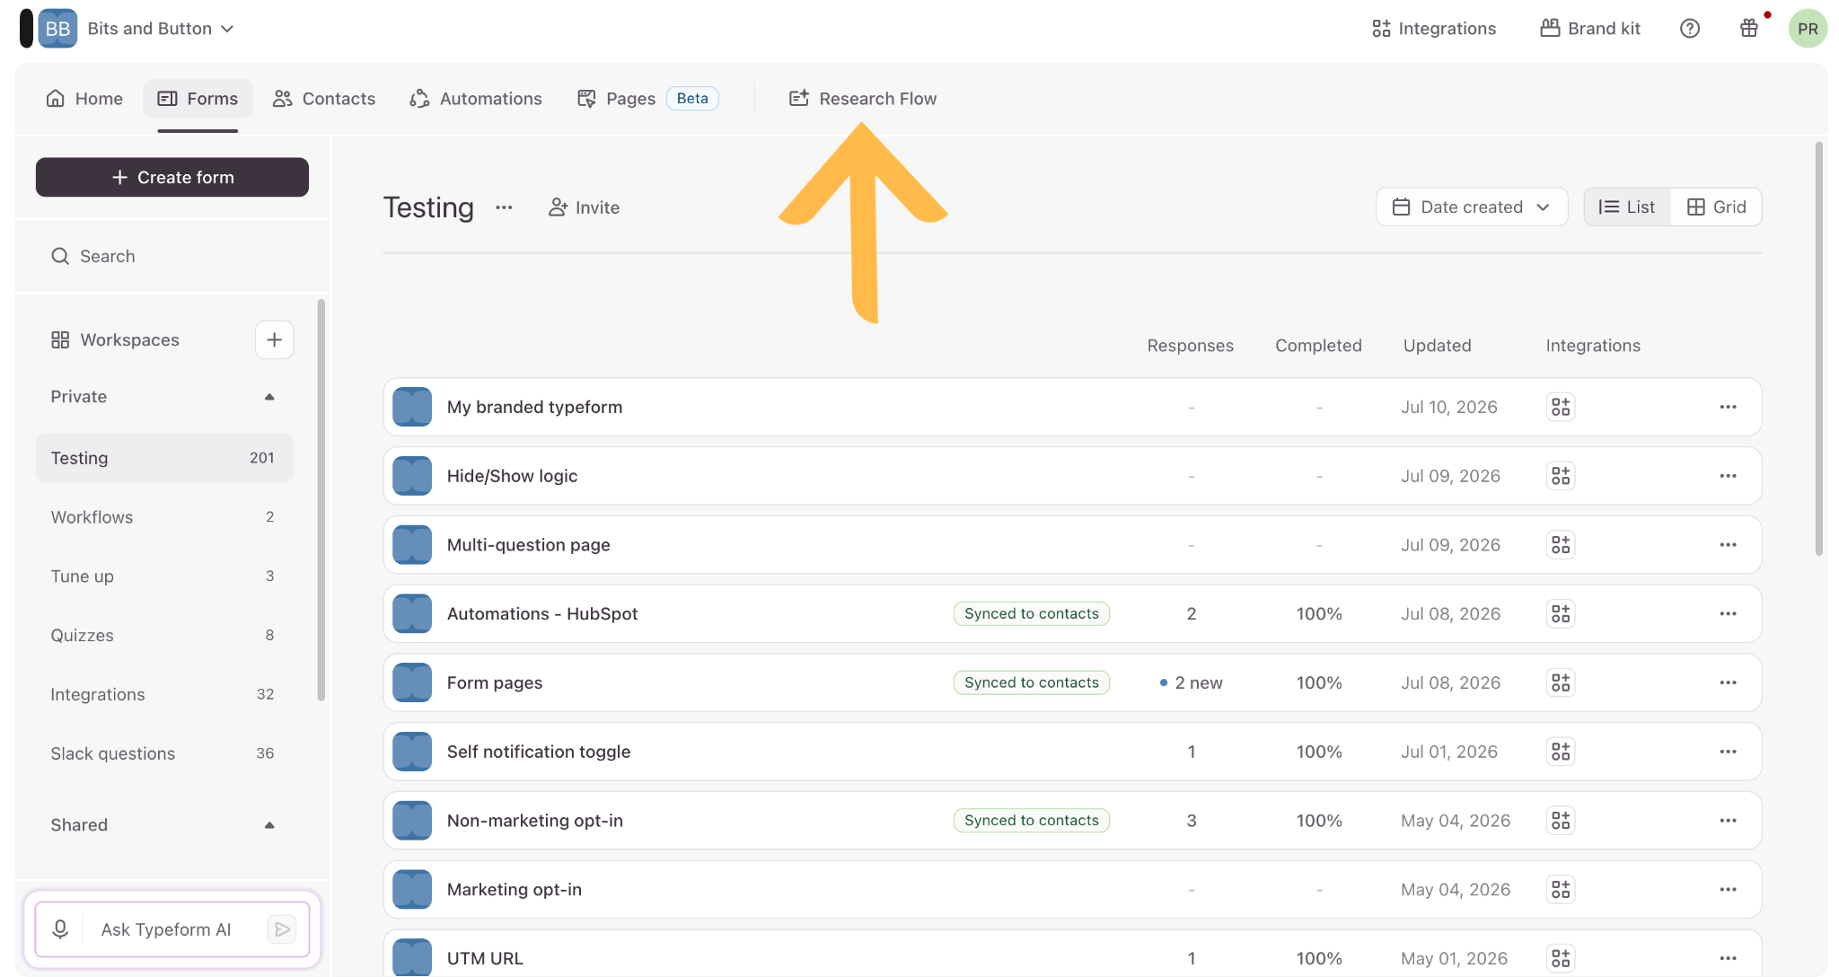Image resolution: width=1839 pixels, height=977 pixels.
Task: Open integrations icon for Non-marketing opt-in
Action: (1561, 821)
